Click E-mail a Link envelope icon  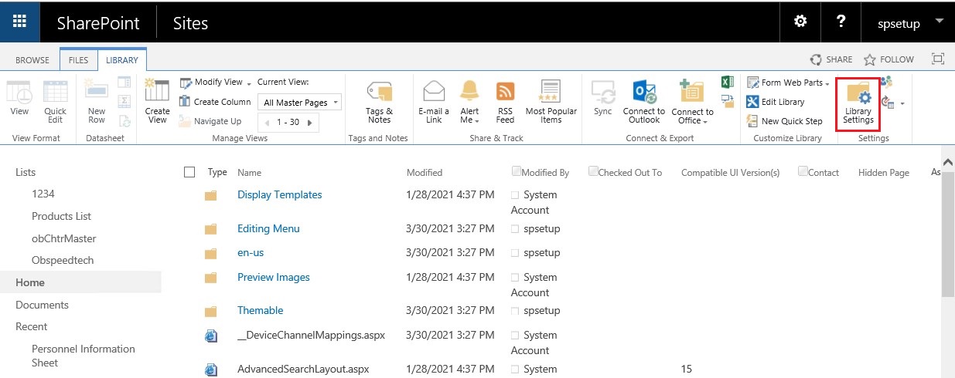pos(434,91)
